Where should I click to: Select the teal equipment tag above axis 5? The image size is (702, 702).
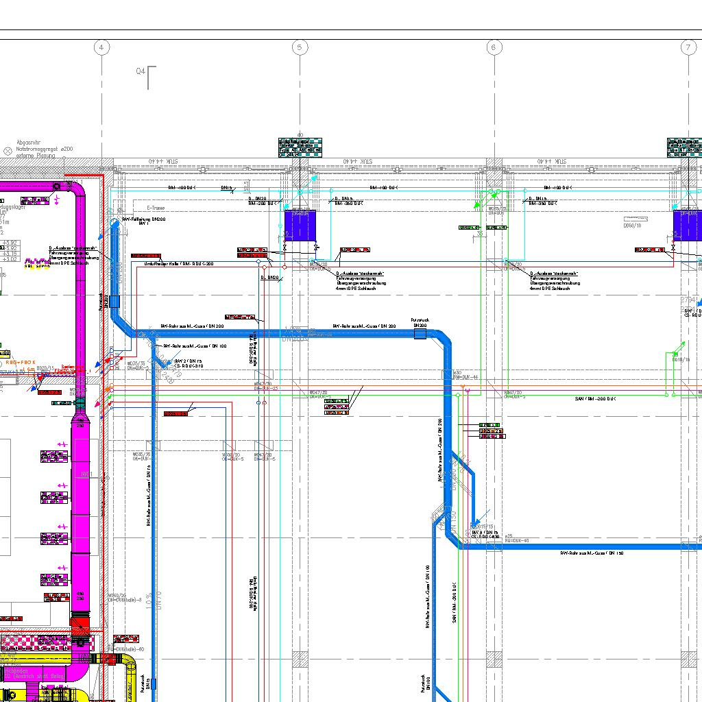coord(300,147)
